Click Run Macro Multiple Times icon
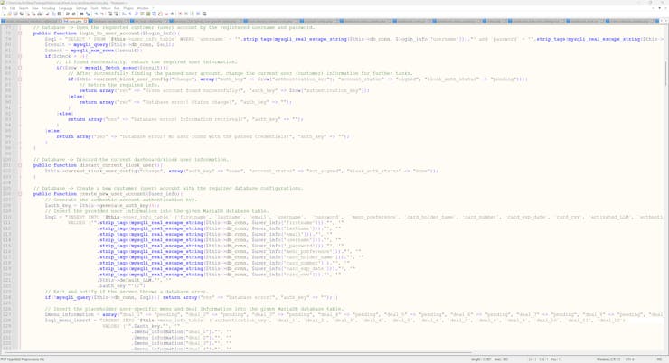Screen dimensions: 669x363 198,14
